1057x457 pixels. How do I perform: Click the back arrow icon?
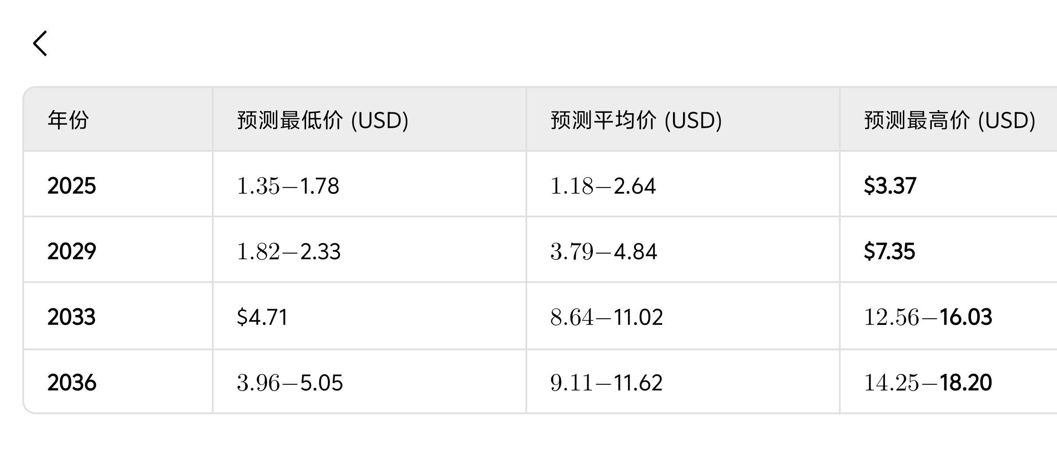(40, 43)
